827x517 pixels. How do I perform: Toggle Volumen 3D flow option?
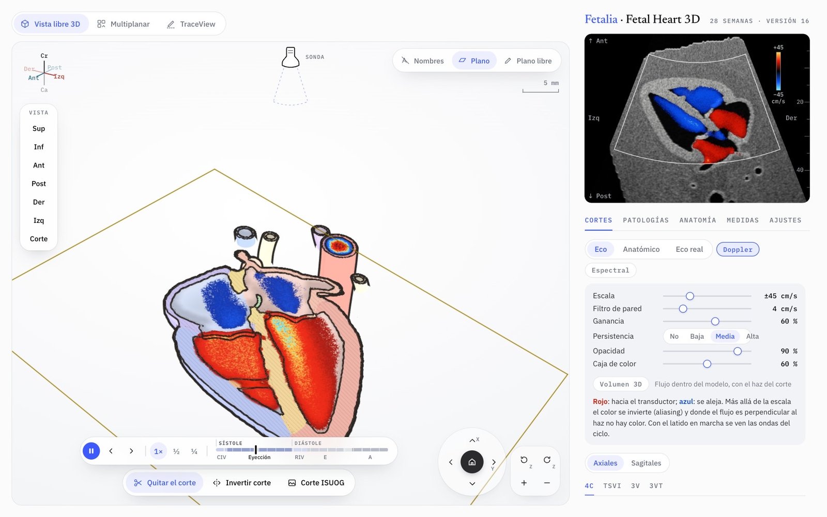[621, 384]
